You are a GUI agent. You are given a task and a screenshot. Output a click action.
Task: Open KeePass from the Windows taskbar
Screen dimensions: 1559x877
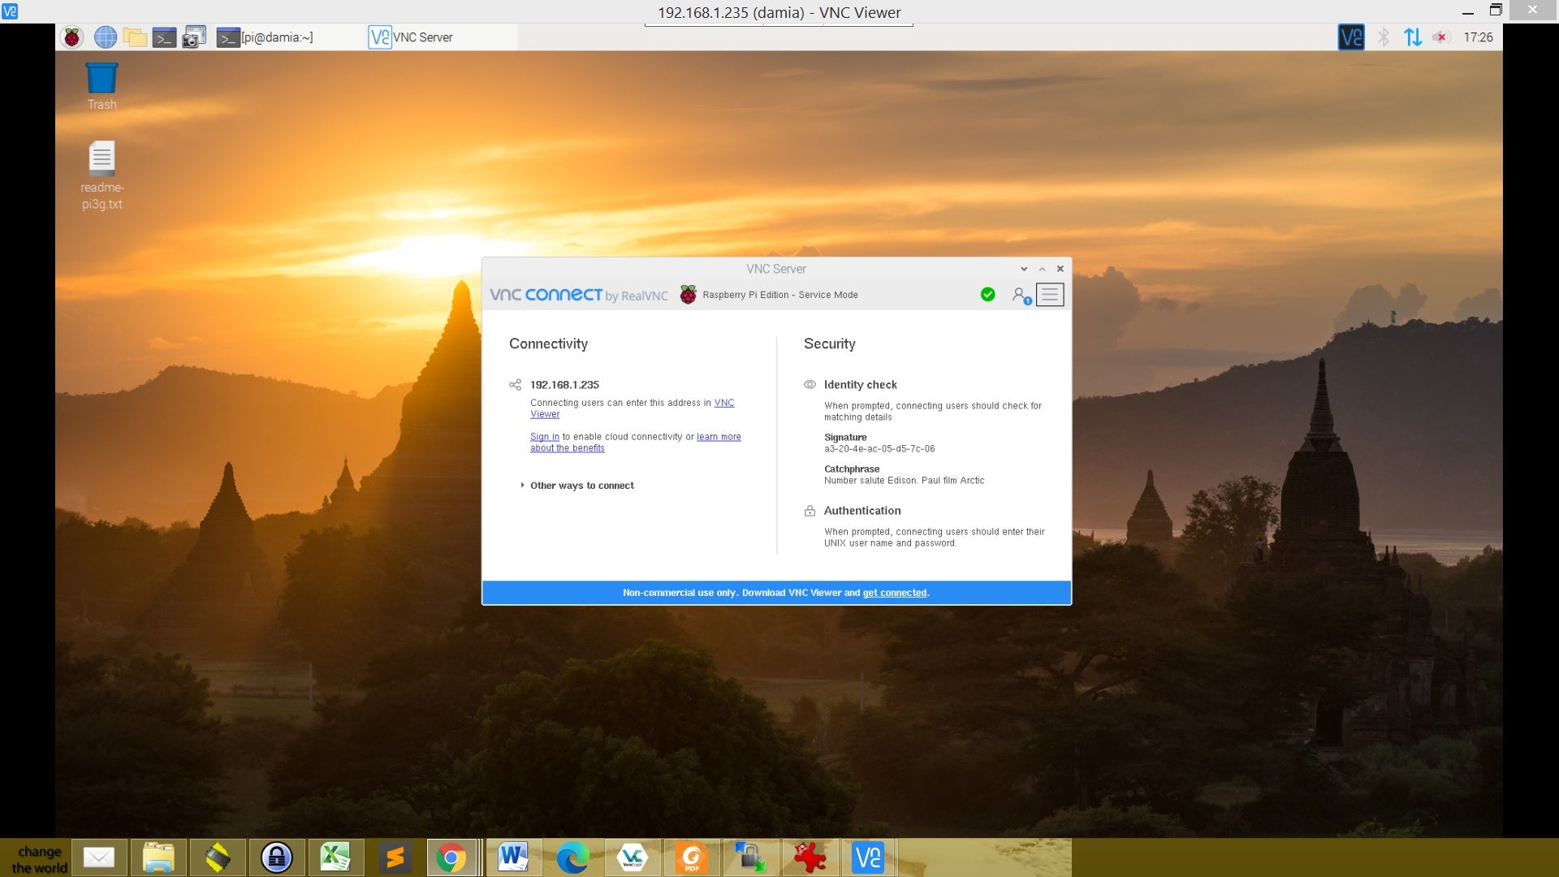click(x=277, y=857)
